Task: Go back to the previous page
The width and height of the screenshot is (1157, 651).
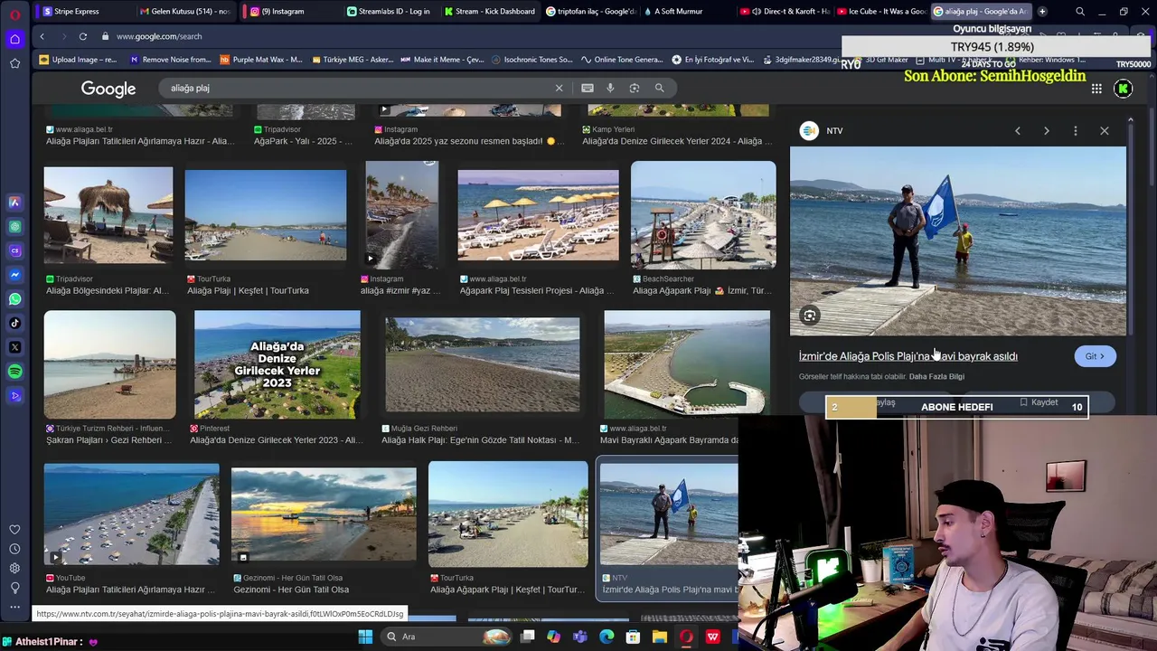Action: click(x=42, y=36)
